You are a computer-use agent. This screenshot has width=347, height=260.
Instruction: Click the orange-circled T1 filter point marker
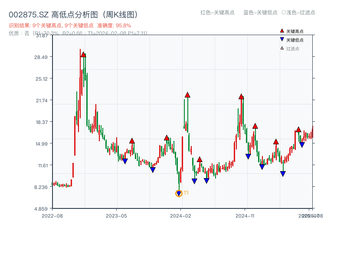[x=179, y=193]
